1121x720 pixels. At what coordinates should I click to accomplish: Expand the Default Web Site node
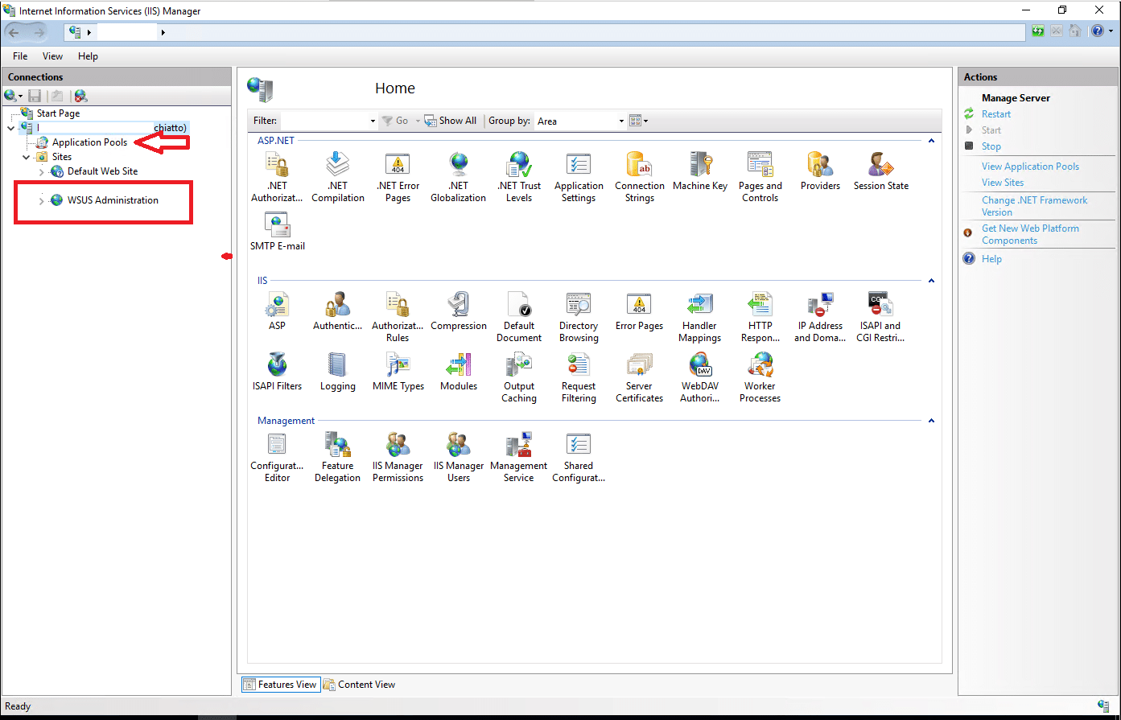(x=41, y=171)
